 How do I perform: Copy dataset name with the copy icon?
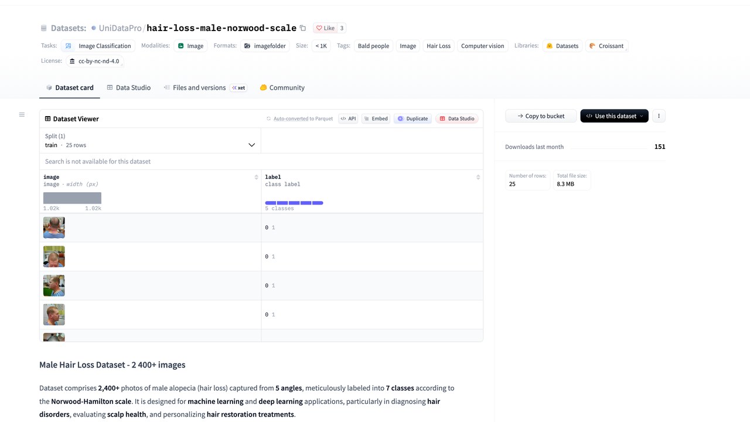[x=303, y=28]
